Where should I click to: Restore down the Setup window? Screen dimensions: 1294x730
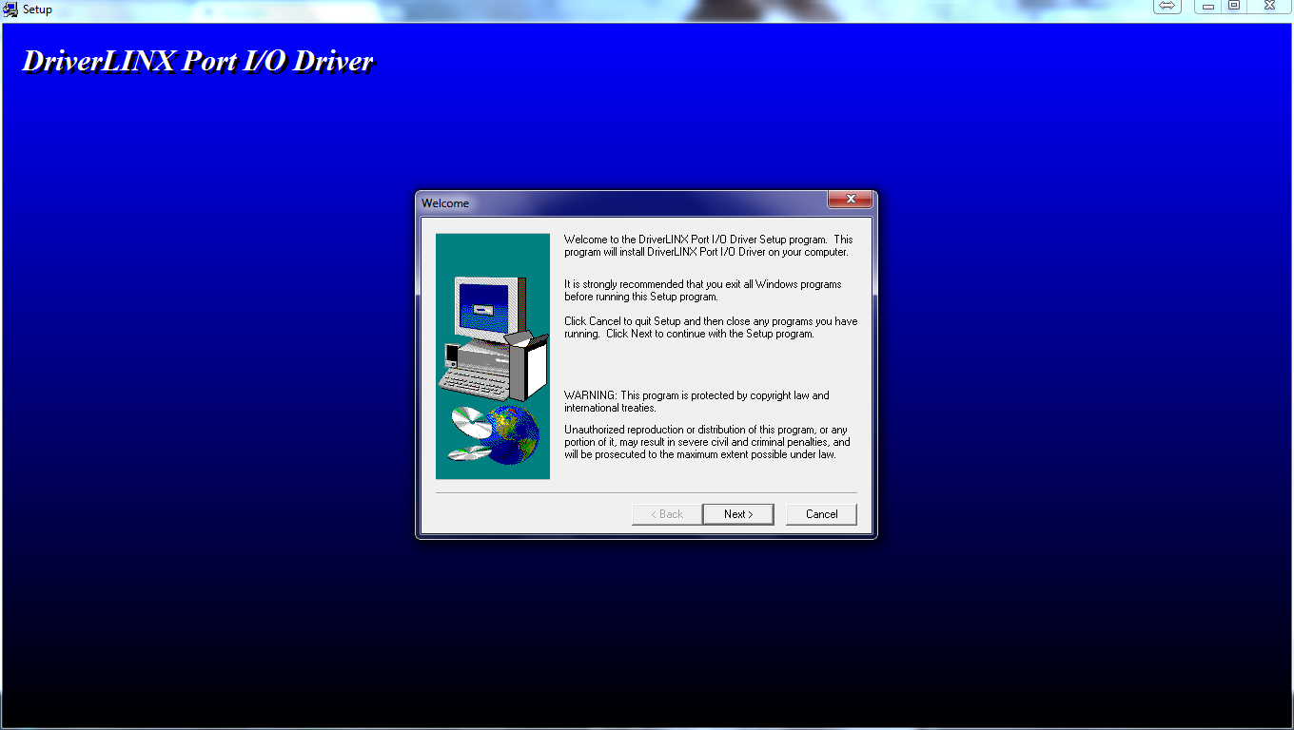tap(1234, 7)
